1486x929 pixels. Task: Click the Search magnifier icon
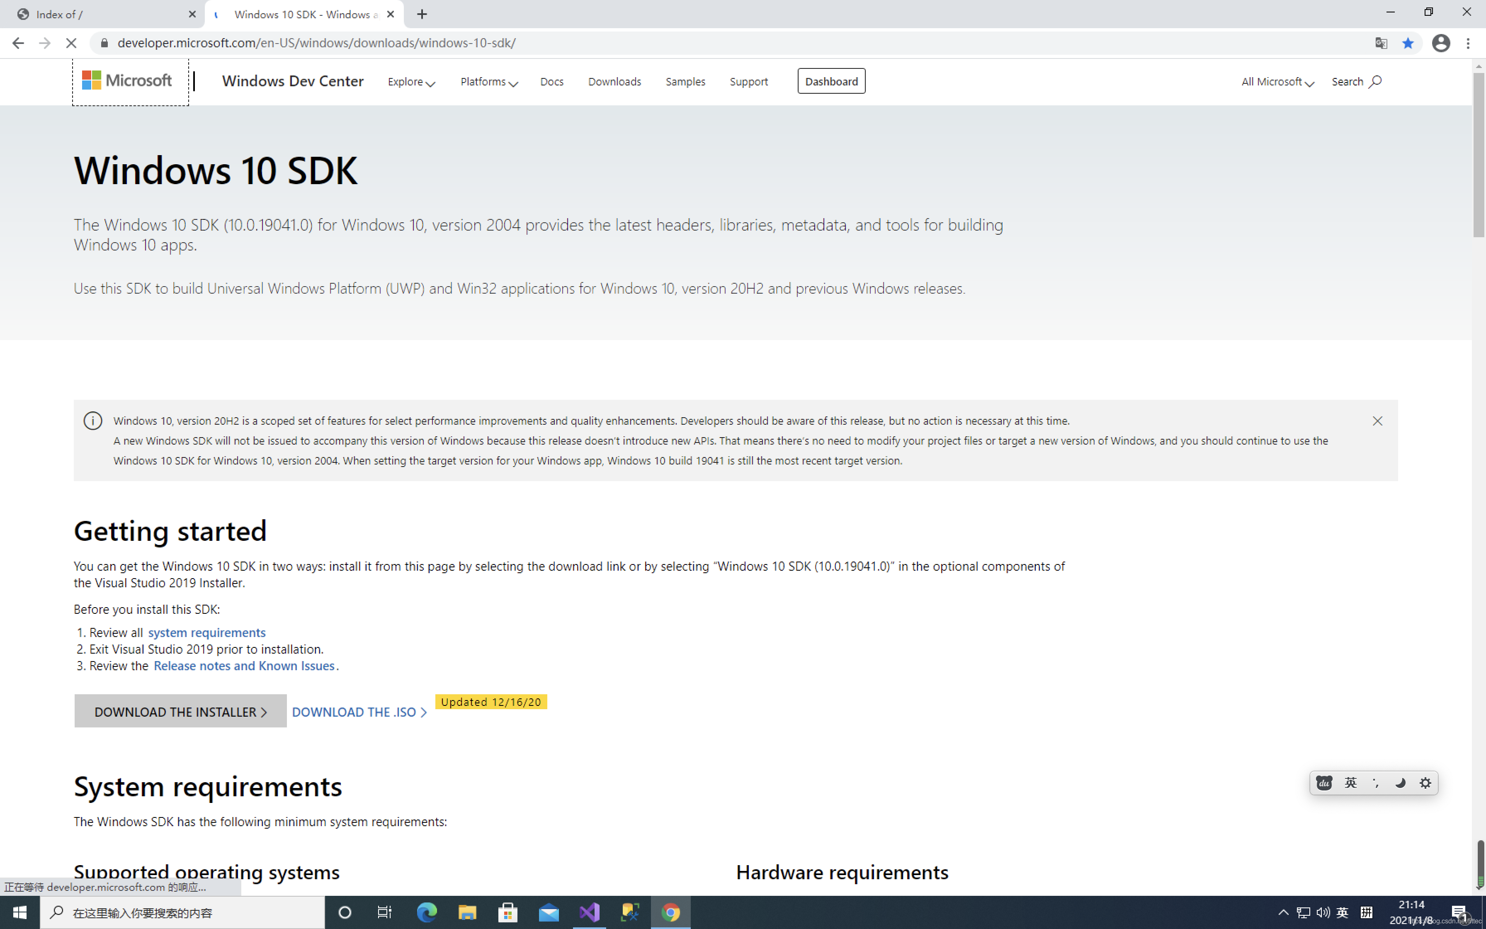tap(1375, 81)
